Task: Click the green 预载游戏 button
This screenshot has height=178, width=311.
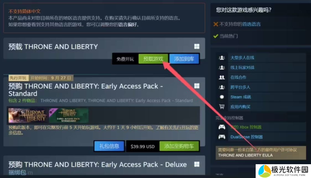Action: (x=153, y=59)
